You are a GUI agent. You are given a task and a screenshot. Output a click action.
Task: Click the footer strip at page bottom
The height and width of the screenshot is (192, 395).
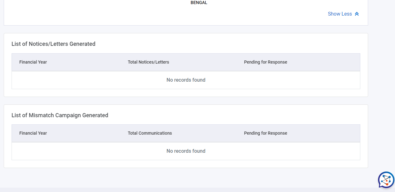point(187,190)
